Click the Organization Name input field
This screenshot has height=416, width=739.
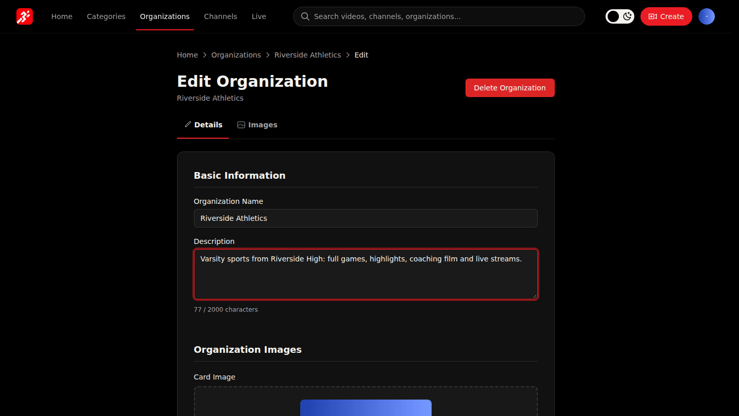pyautogui.click(x=365, y=218)
